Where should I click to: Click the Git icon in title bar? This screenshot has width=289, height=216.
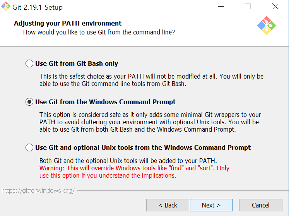(x=6, y=7)
